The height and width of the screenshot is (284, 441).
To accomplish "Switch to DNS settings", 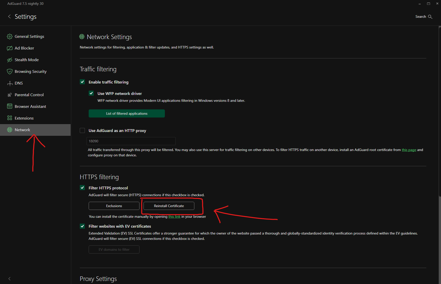I will click(35, 83).
